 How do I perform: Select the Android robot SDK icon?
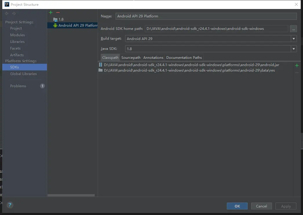coord(55,25)
